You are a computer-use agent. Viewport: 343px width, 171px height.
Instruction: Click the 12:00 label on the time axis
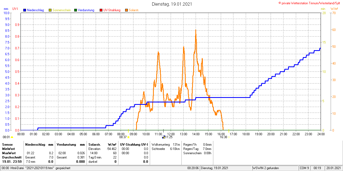click(171, 134)
